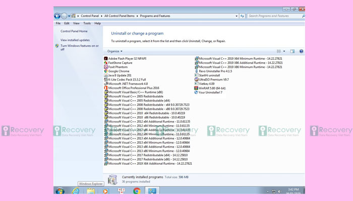Select Visual C++ 2019 X86 Additional Runtime entry
The width and height of the screenshot is (353, 201).
coord(239,63)
